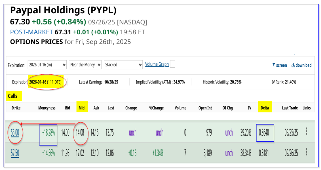The image size is (321, 170).
Task: Sort by the IV column header
Action: (x=250, y=108)
